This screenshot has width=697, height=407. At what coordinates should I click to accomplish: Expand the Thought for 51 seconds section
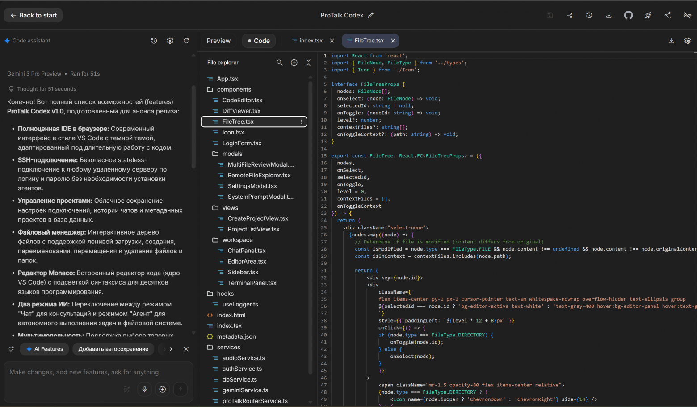(46, 89)
